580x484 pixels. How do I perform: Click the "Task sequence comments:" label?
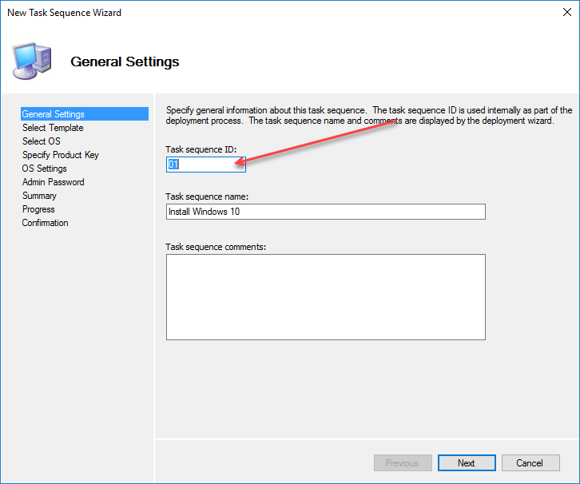[x=216, y=247]
